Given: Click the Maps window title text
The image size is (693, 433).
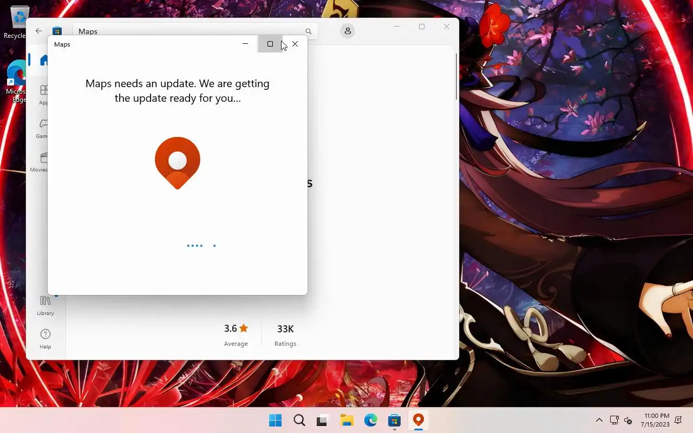Looking at the screenshot, I should (x=62, y=44).
